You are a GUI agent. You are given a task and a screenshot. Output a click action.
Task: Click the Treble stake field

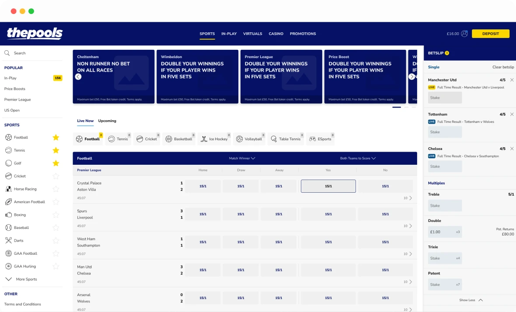click(x=445, y=205)
